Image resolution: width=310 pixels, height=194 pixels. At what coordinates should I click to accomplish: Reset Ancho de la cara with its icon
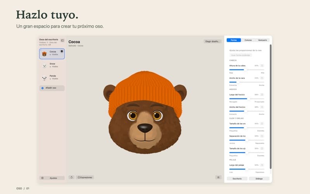pos(262,78)
